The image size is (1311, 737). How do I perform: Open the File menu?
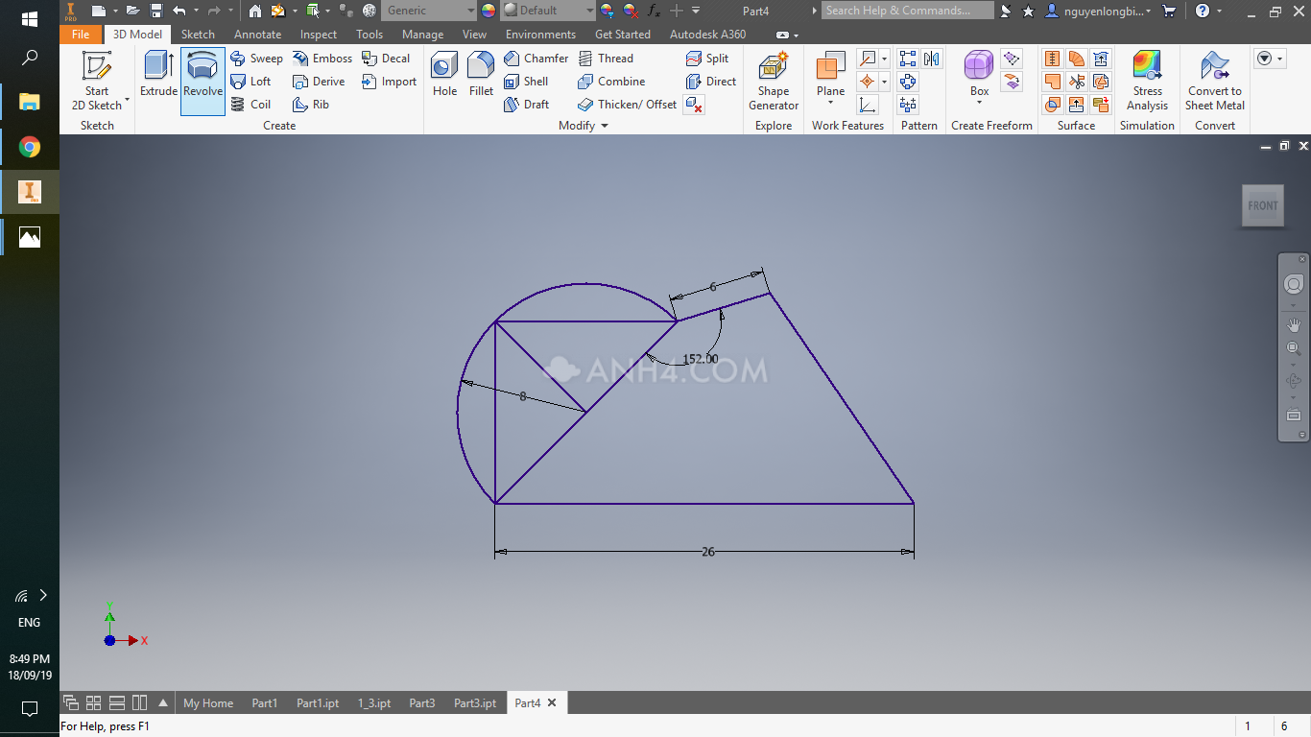coord(81,34)
